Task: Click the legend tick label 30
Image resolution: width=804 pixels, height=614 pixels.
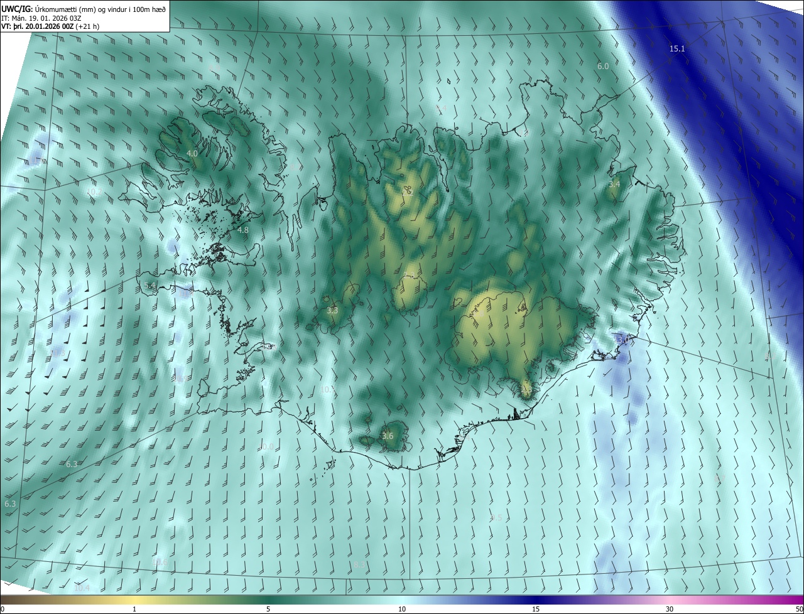Action: [670, 609]
